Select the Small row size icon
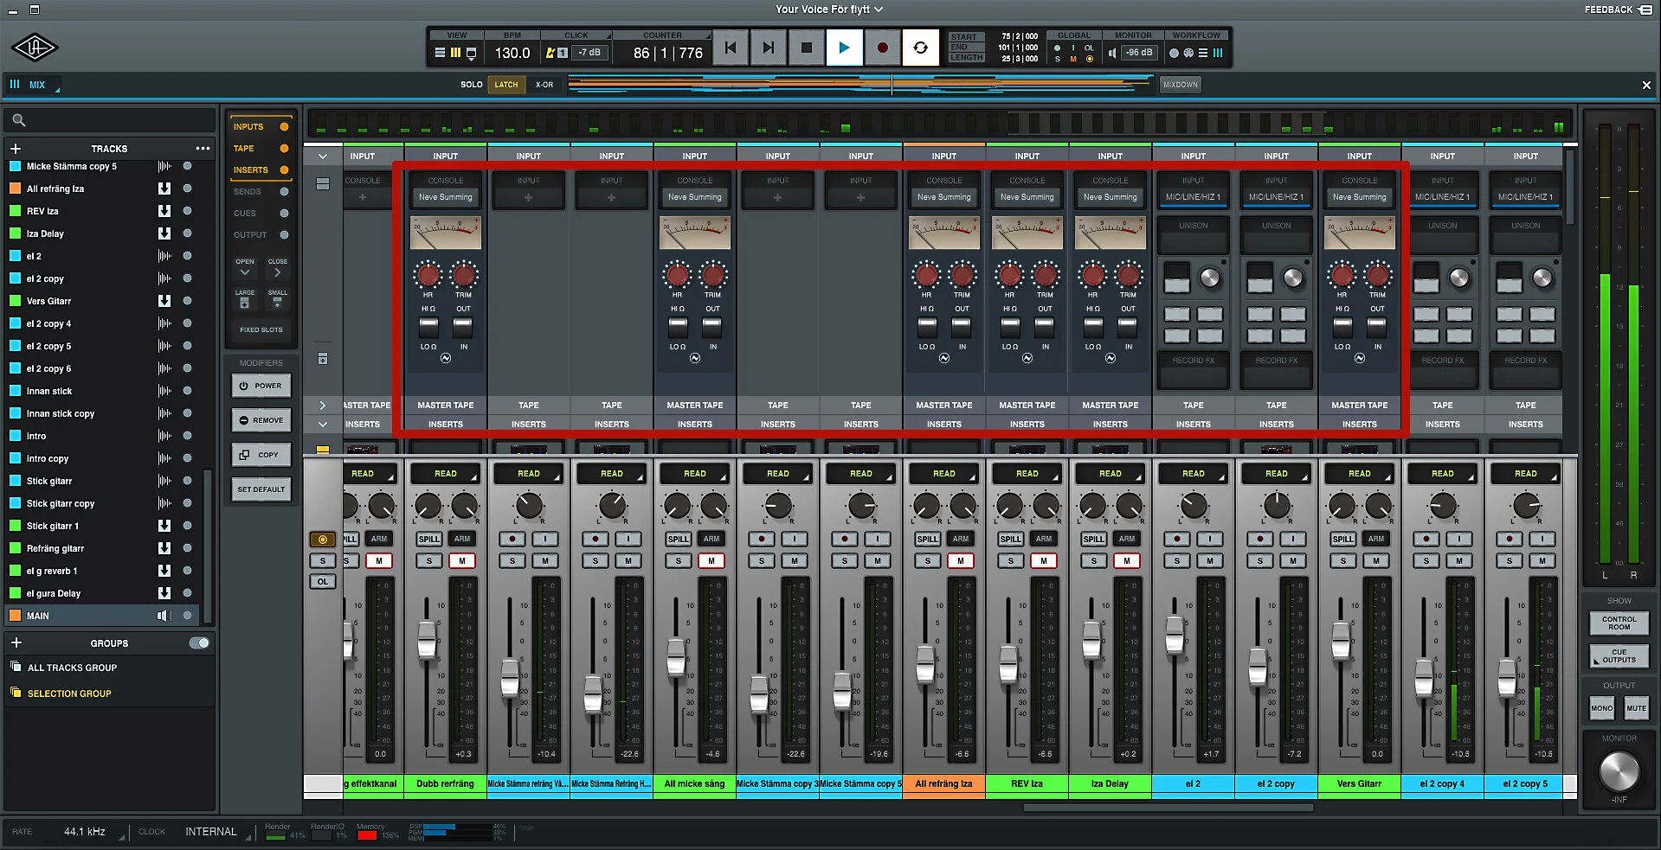 click(x=277, y=304)
